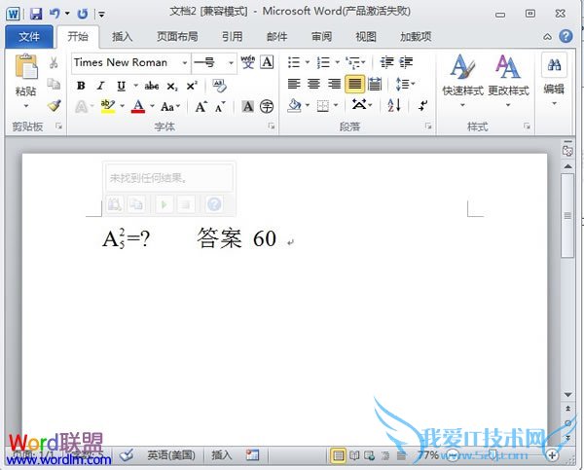
Task: Click the Grow Font icon
Action: point(201,106)
